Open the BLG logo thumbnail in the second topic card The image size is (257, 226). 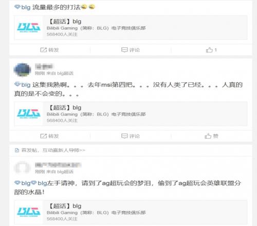[x=29, y=114]
